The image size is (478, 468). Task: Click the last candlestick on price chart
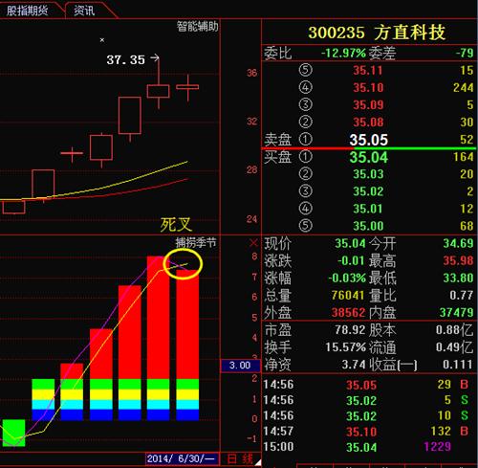(187, 87)
